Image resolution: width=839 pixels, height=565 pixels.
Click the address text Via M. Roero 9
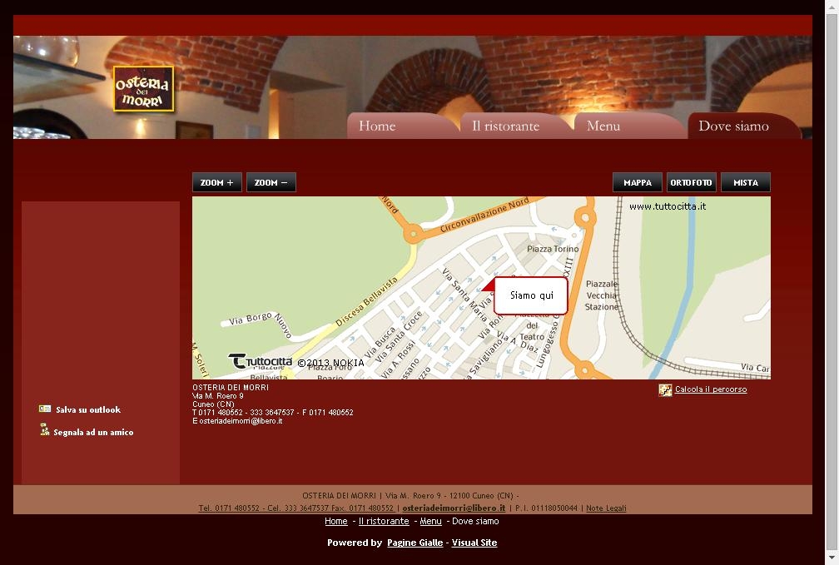(218, 396)
